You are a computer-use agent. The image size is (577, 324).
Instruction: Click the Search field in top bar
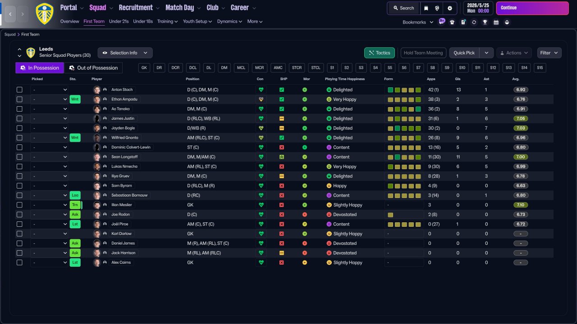403,8
